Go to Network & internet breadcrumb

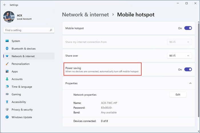click(x=85, y=15)
